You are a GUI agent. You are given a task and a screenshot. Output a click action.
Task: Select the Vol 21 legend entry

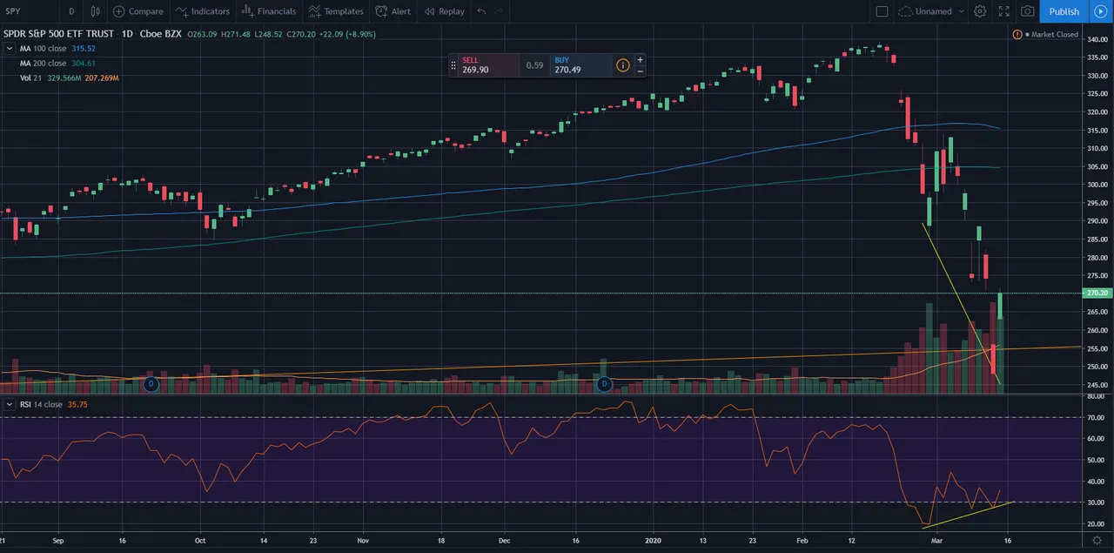point(30,78)
